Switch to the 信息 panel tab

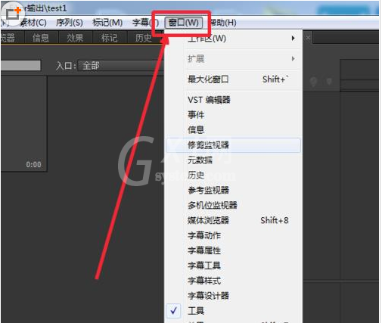coord(41,38)
